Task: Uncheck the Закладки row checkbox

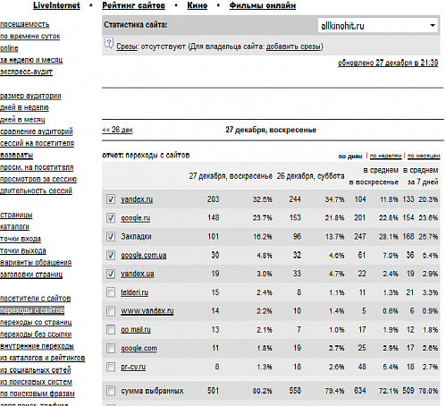Action: tap(111, 237)
